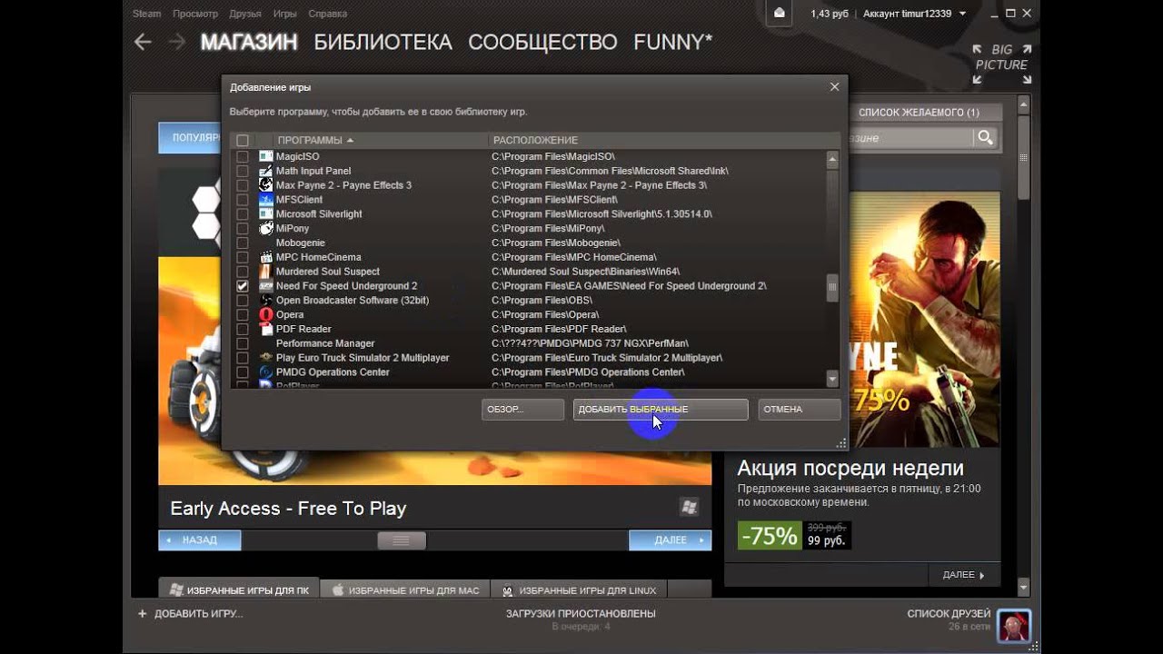Viewport: 1163px width, 654px height.
Task: Open СПИСОК ЖЕЛАЕМОГО (1) button
Action: (x=919, y=113)
